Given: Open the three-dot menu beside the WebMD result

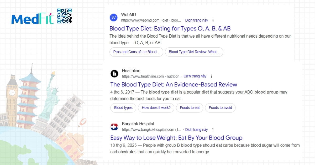Looking at the screenshot, I should [x=213, y=20].
